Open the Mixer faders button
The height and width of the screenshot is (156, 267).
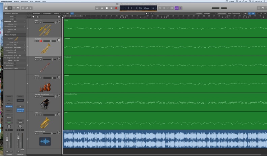[27, 8]
